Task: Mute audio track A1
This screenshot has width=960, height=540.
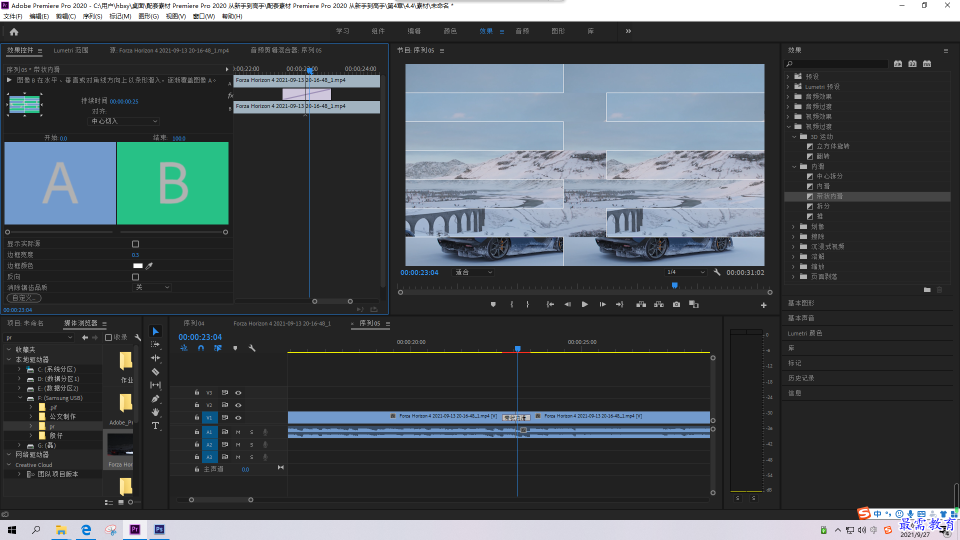Action: [238, 432]
